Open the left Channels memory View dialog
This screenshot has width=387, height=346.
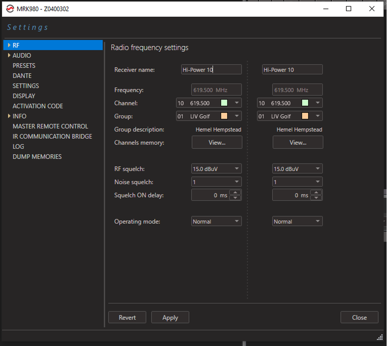(217, 142)
